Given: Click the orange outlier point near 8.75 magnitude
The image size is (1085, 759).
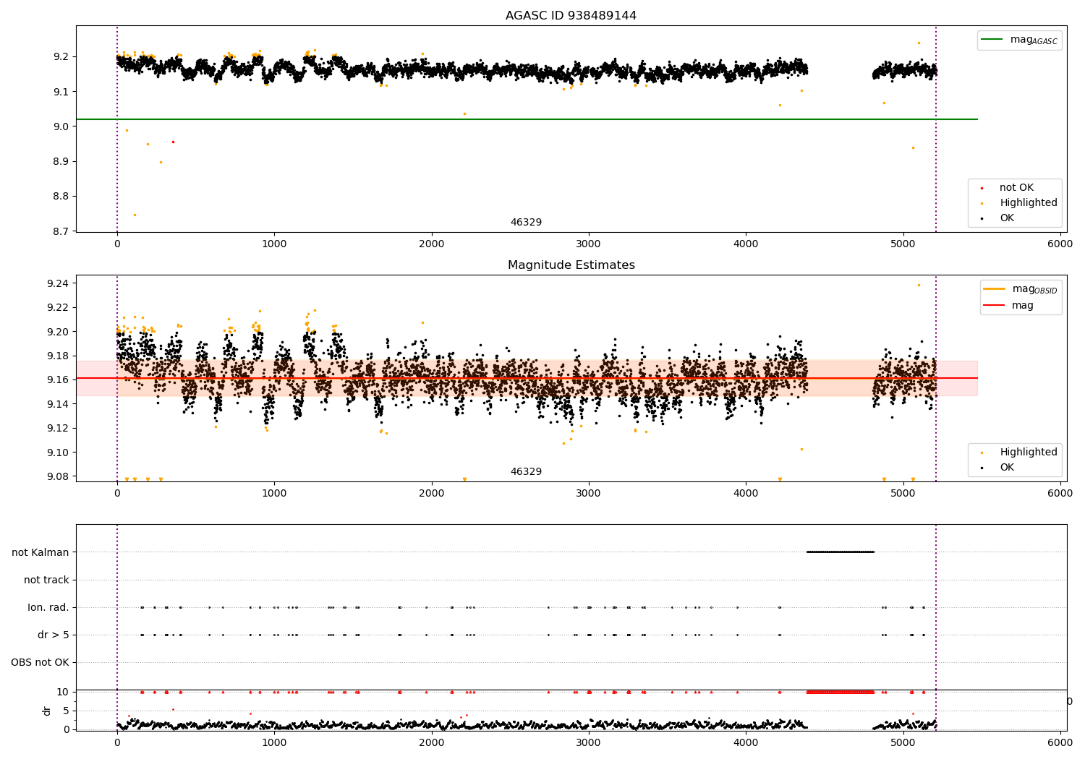Looking at the screenshot, I should click(135, 215).
